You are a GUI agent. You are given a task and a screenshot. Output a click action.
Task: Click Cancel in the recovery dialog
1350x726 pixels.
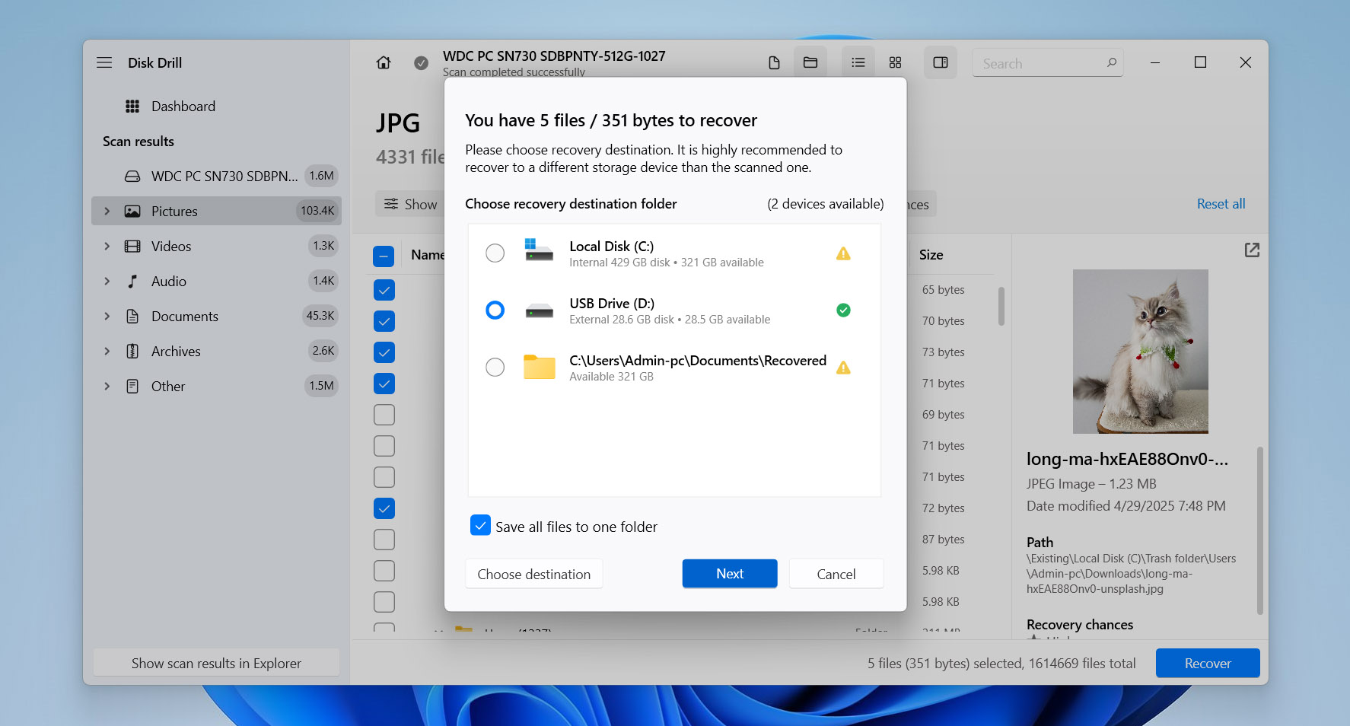pyautogui.click(x=836, y=574)
